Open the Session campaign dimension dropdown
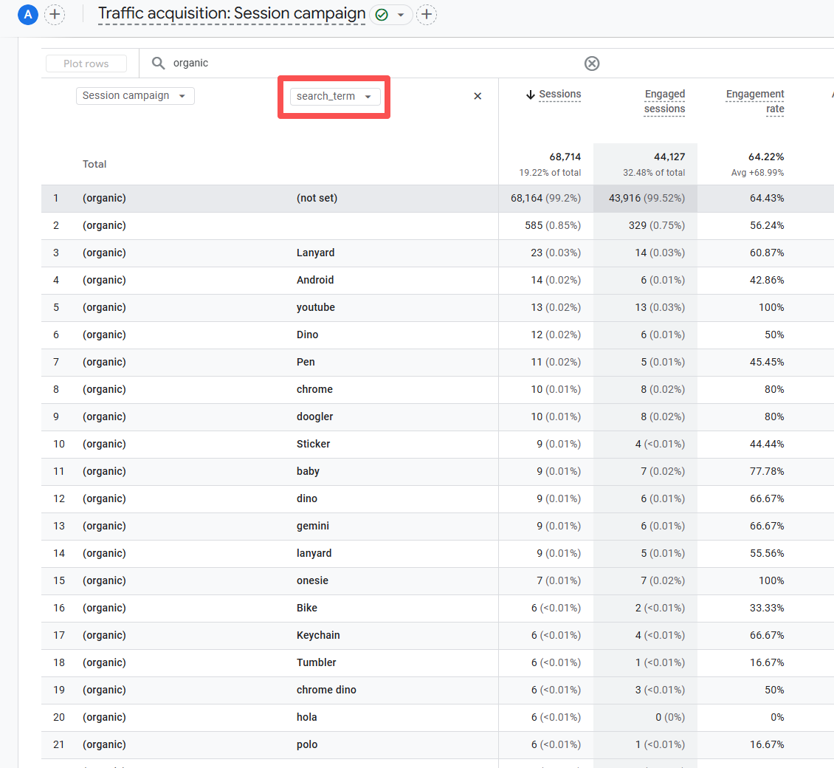The width and height of the screenshot is (834, 768). pos(135,96)
